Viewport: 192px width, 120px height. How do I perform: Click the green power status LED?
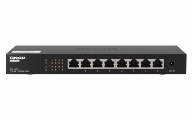tap(46, 67)
